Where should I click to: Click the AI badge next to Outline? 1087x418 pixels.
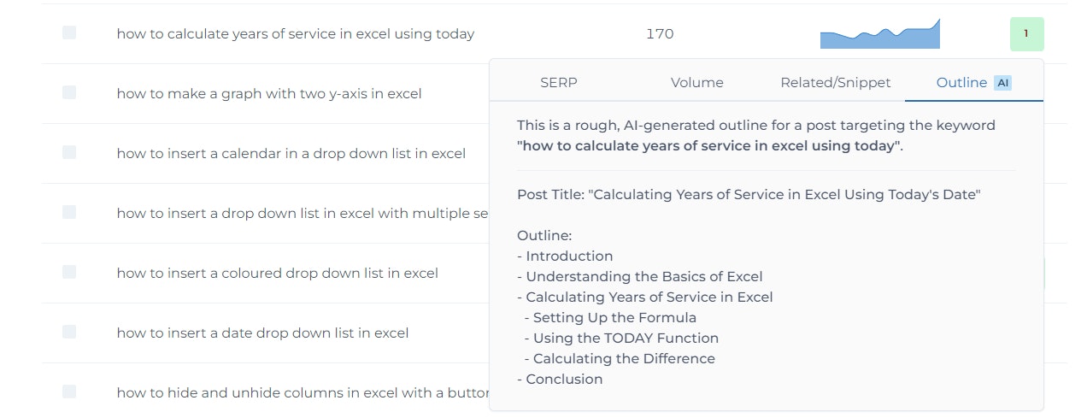pyautogui.click(x=1003, y=83)
